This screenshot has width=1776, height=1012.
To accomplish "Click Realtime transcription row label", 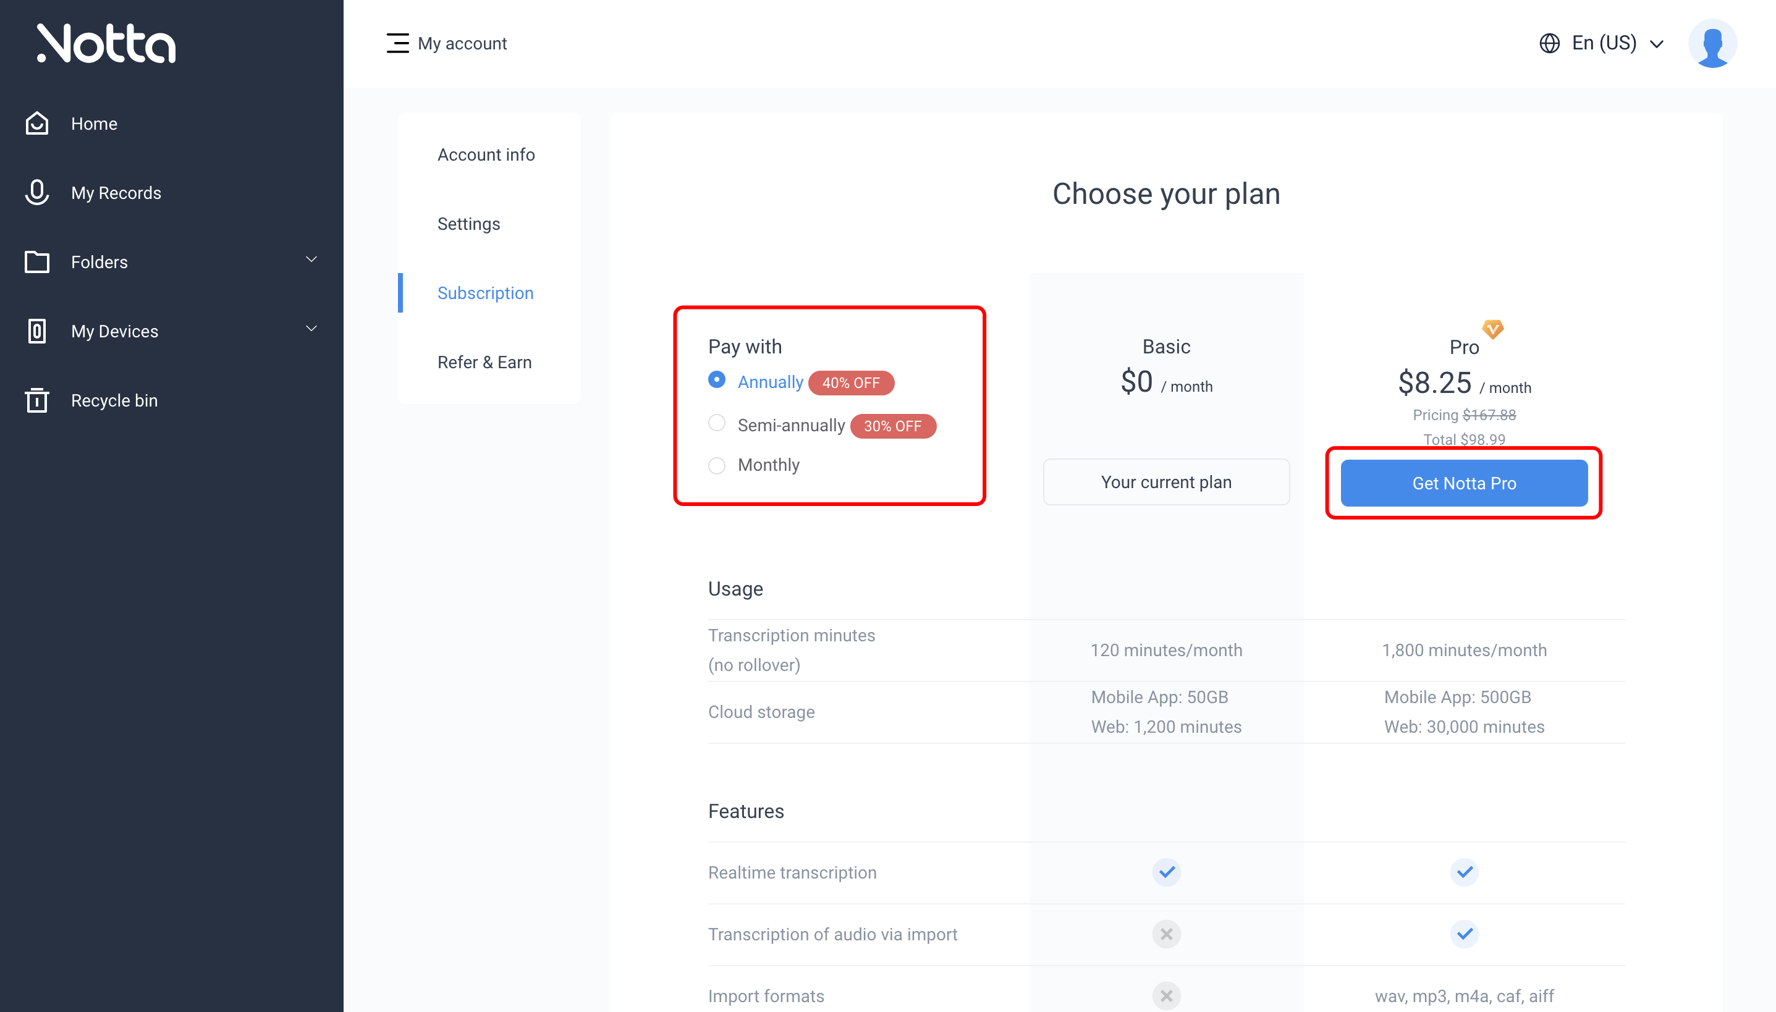I will tap(792, 872).
